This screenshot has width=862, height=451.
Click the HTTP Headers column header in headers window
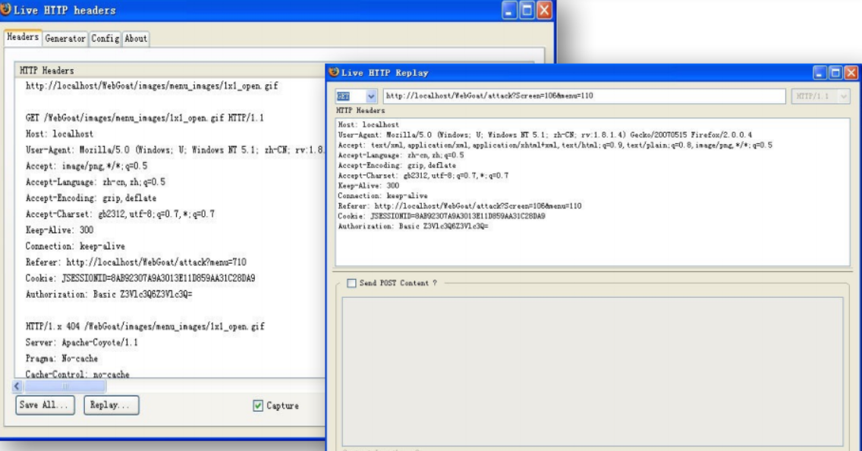[170, 70]
